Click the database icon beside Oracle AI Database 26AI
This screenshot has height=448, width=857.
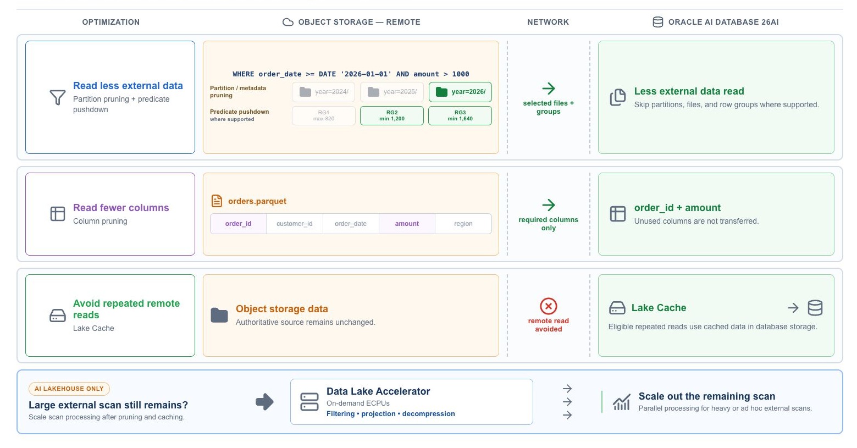coord(657,22)
